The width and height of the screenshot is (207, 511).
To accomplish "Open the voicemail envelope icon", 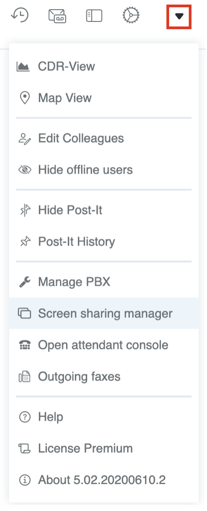I will [x=57, y=16].
